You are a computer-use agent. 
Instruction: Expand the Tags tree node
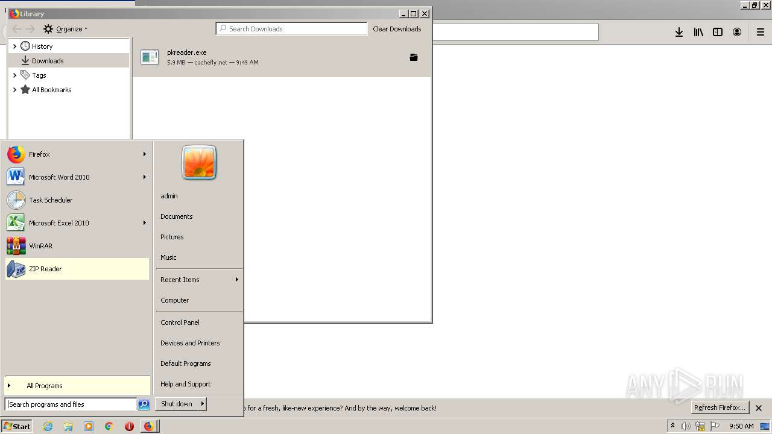[14, 75]
